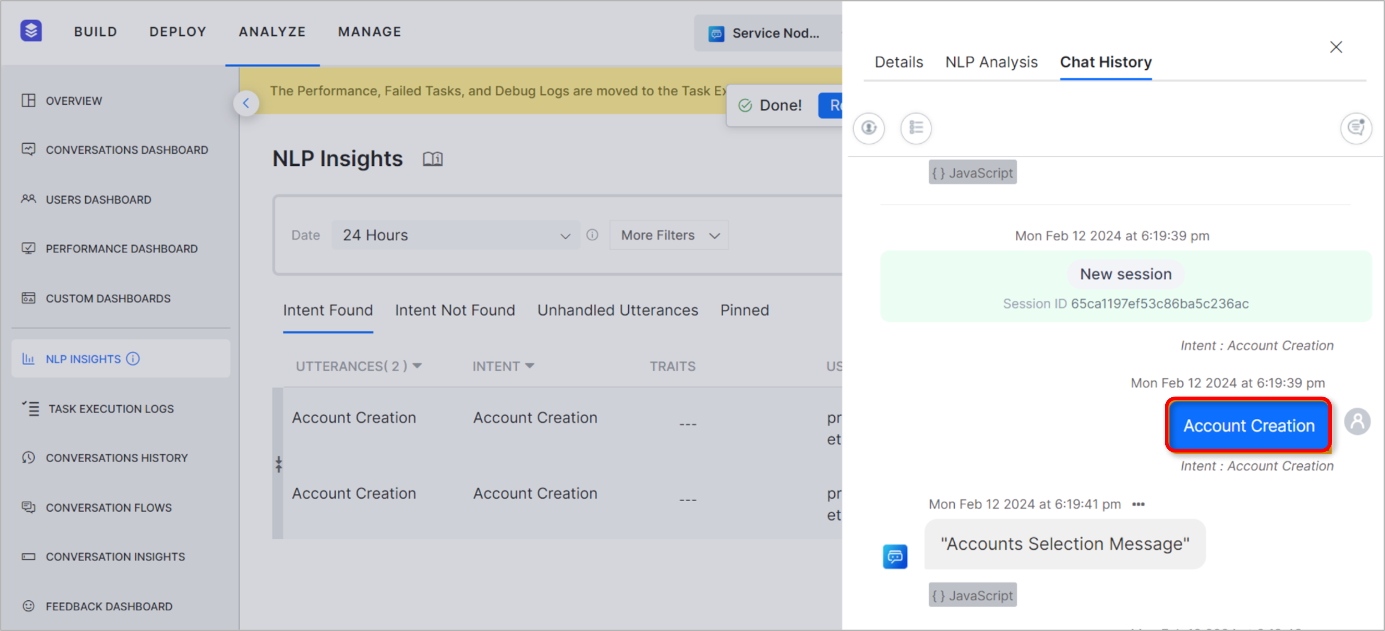Expand the More Filters dropdown
The width and height of the screenshot is (1385, 631).
point(669,236)
